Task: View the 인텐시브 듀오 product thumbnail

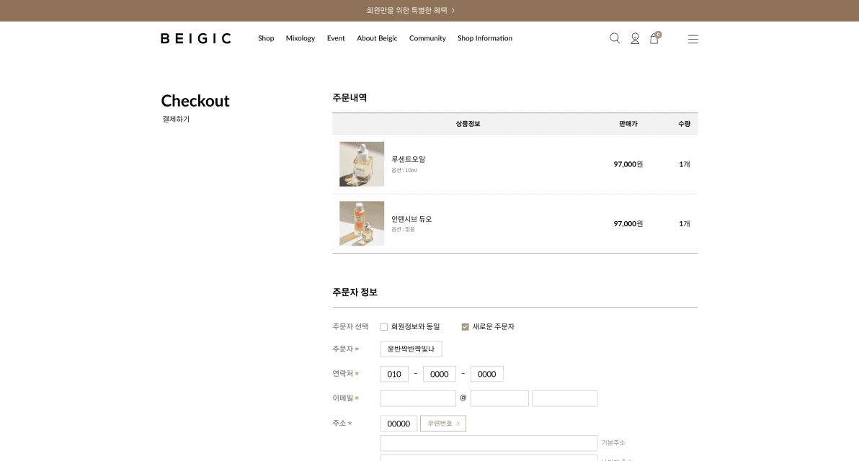Action: pyautogui.click(x=362, y=223)
